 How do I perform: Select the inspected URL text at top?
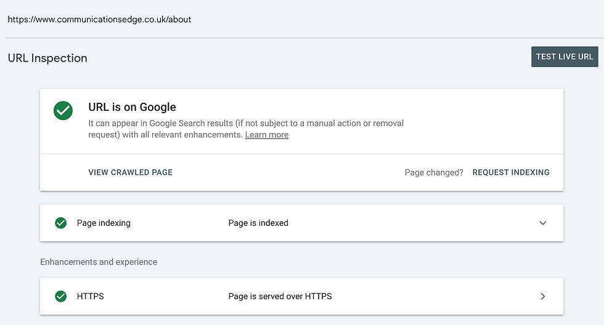99,20
